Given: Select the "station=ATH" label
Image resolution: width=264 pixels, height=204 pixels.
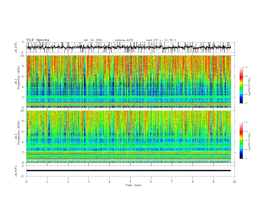Looking at the screenshot, I should click(x=124, y=40).
